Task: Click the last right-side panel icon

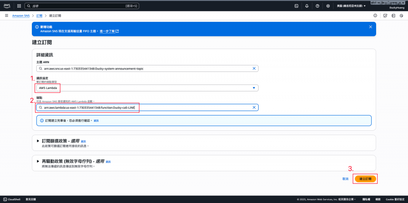Action: tap(402, 15)
